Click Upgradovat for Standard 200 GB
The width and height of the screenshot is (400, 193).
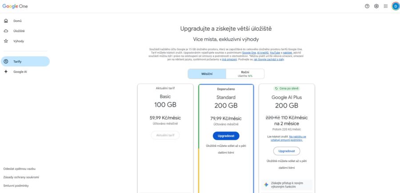click(226, 136)
